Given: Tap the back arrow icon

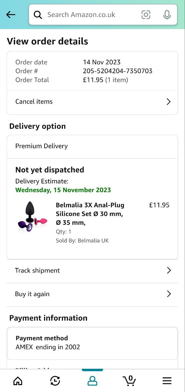Looking at the screenshot, I should pyautogui.click(x=11, y=15).
